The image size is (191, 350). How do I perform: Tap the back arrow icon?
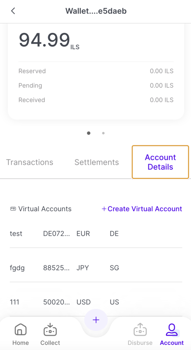click(13, 11)
